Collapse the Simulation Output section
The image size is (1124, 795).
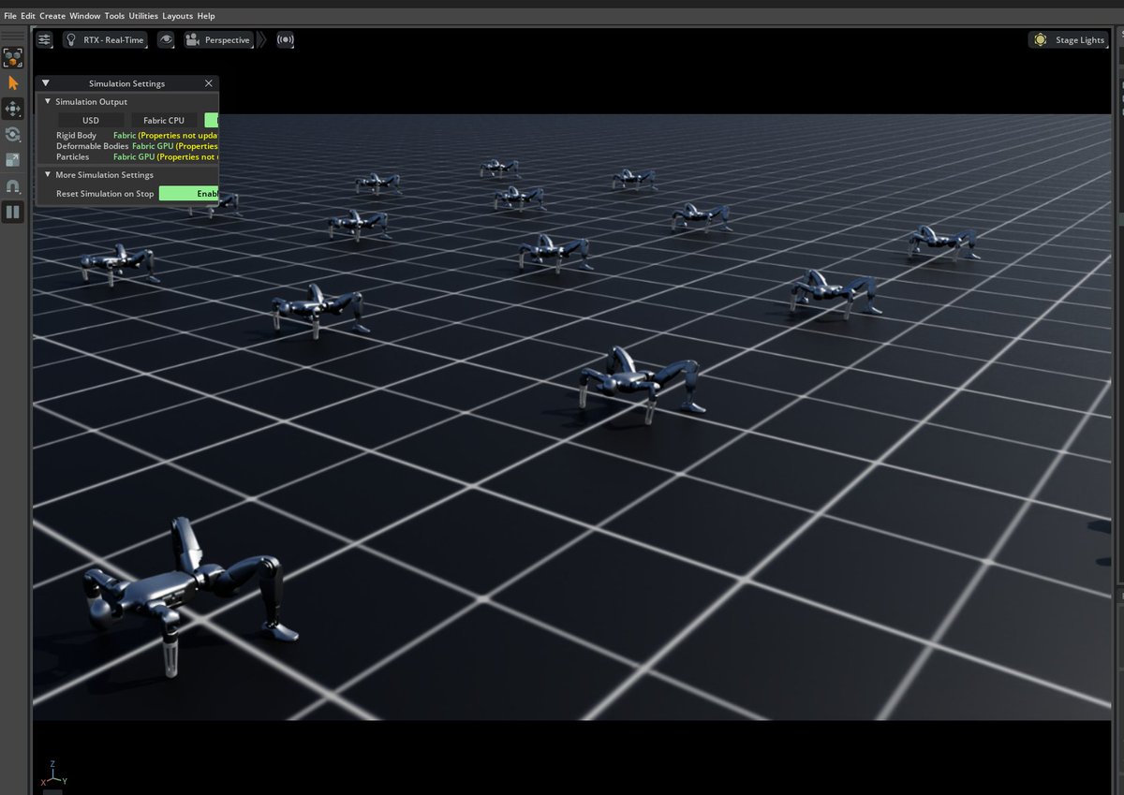click(x=48, y=101)
